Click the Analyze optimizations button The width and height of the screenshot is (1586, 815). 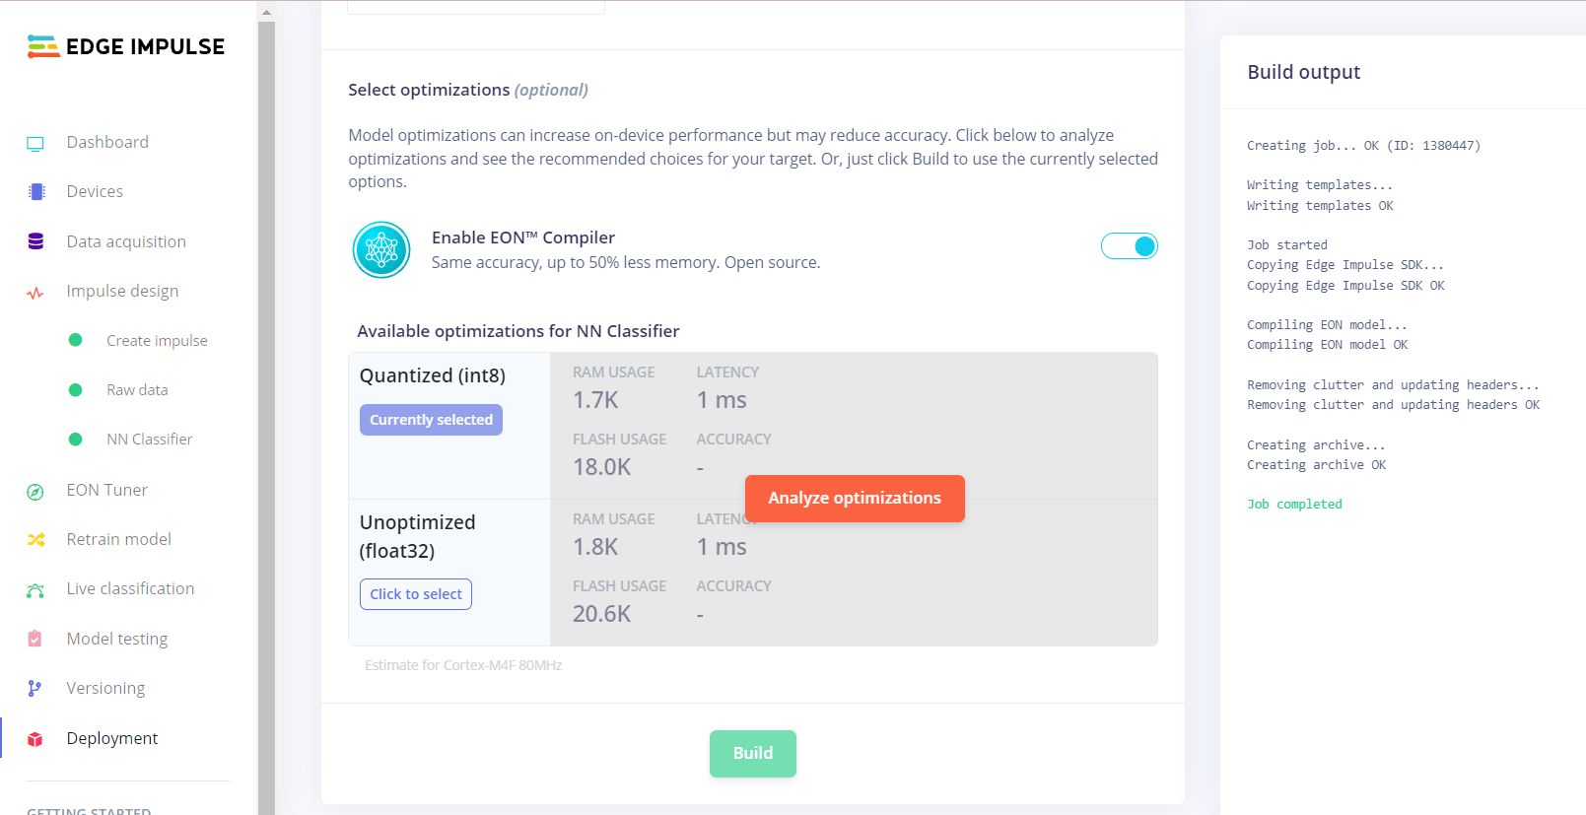pos(855,499)
